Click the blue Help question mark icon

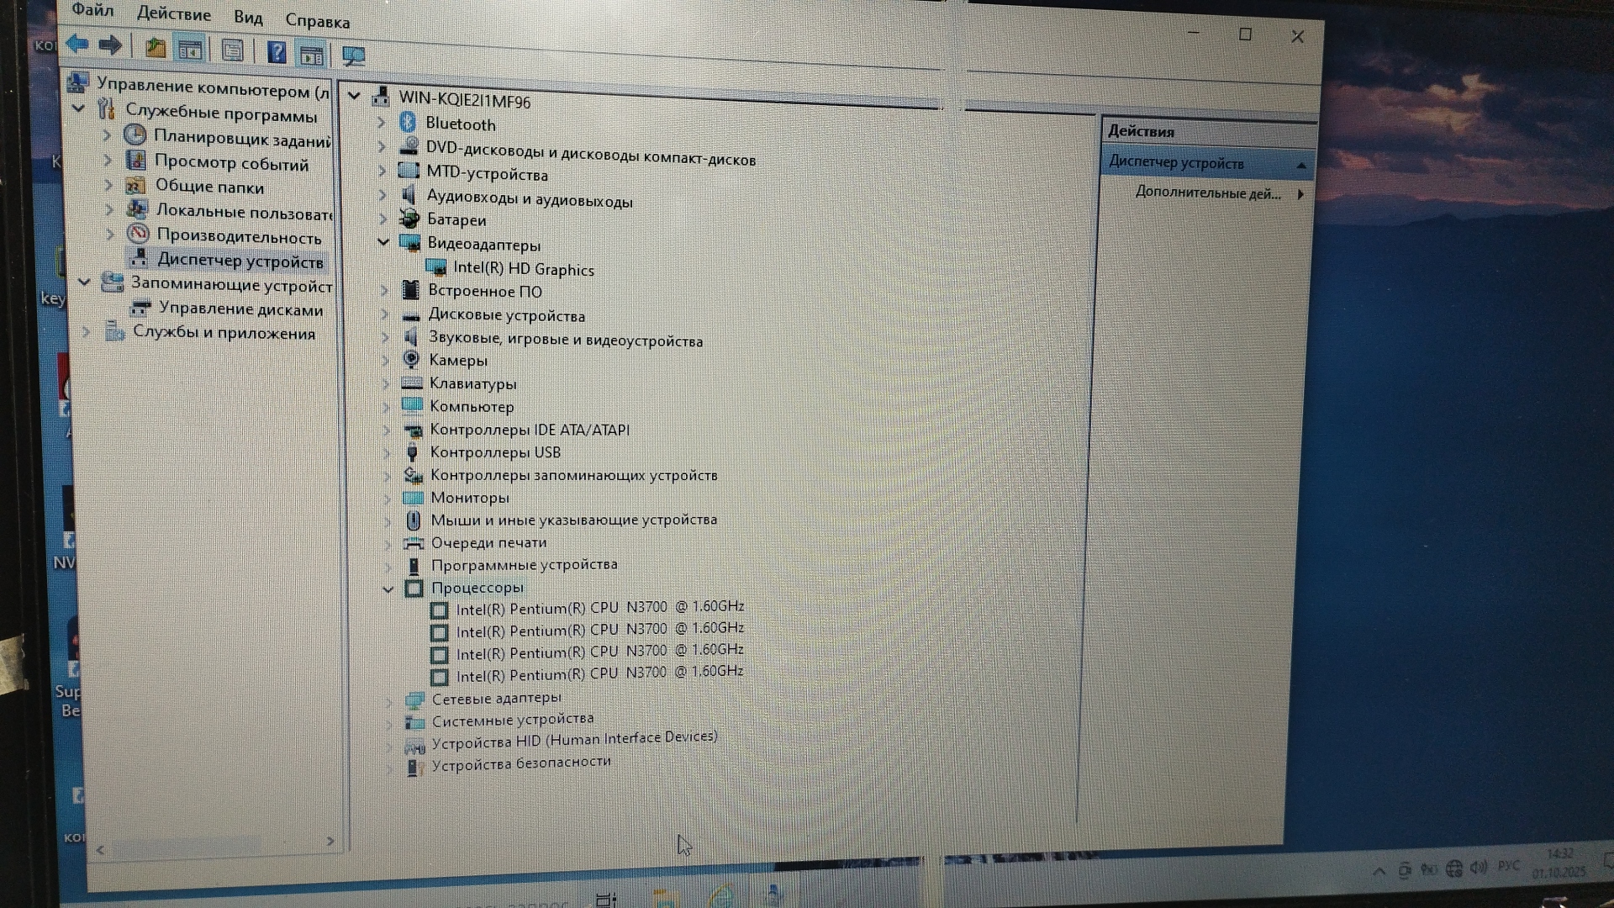tap(276, 53)
